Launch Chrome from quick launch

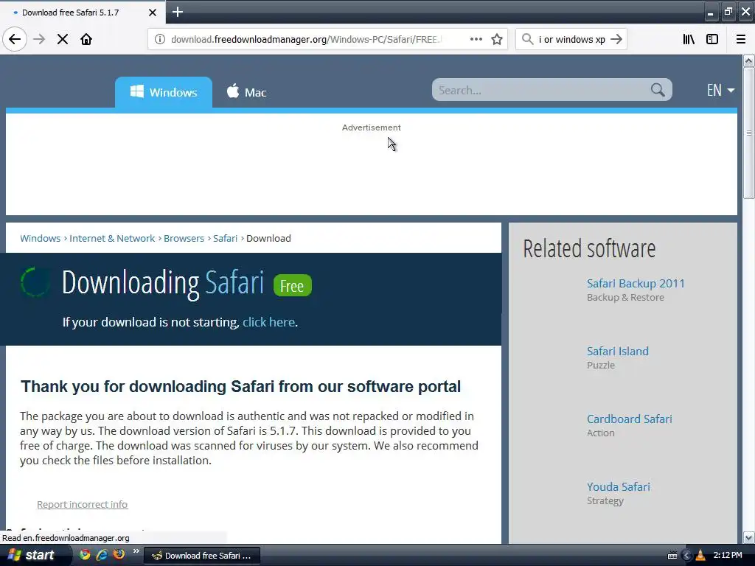pyautogui.click(x=85, y=555)
